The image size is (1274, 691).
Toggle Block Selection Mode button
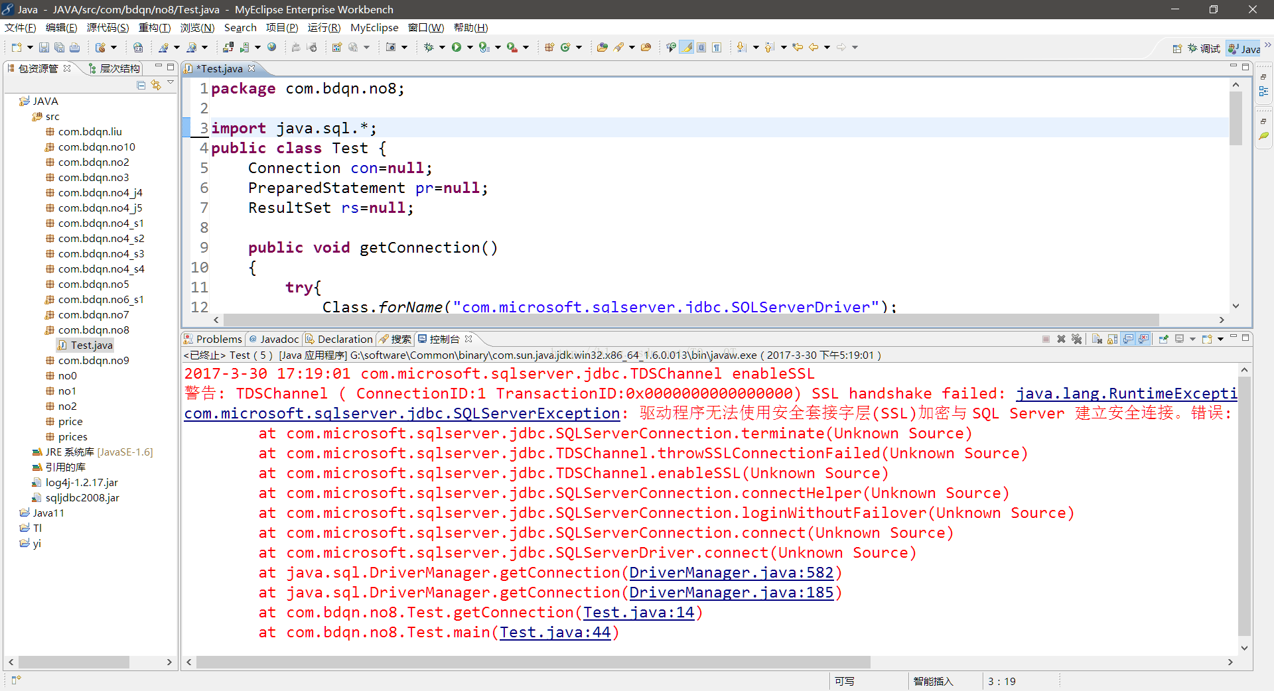(x=701, y=47)
